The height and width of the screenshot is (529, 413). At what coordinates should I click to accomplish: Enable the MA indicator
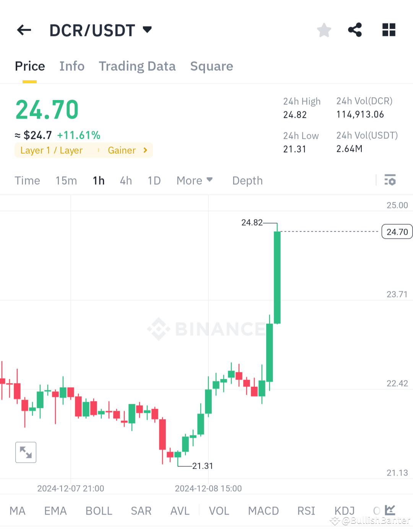pos(18,510)
